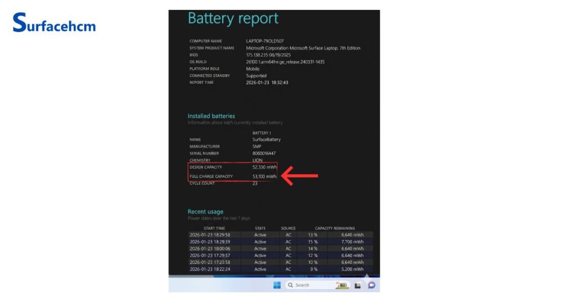Select the OS build 26100.1.arm64fre value
The width and height of the screenshot is (567, 296).
pos(285,62)
